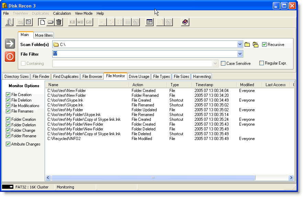This screenshot has height=197, width=303.
Task: Click the horizontal scrollbar thumb
Action: click(x=153, y=177)
